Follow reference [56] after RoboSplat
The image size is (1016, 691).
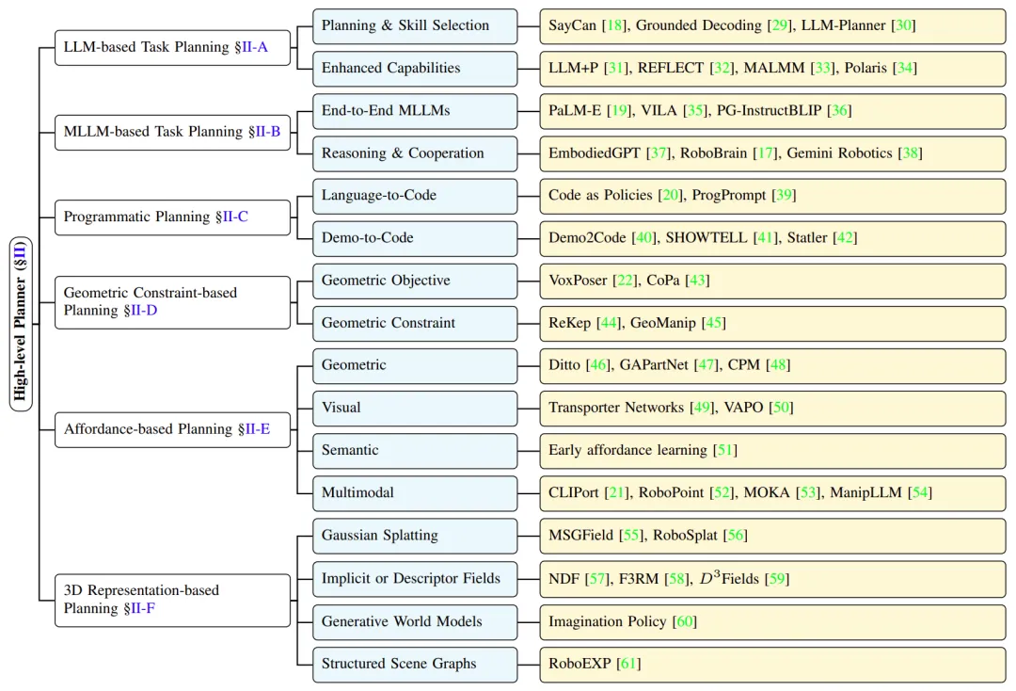click(736, 536)
